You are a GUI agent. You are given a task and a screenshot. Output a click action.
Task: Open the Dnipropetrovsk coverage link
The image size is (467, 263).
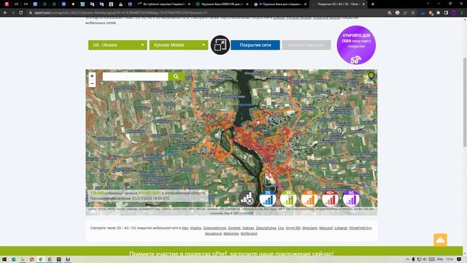(215, 228)
